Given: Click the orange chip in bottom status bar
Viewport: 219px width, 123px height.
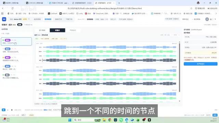Looking at the screenshot, I should pos(31,115).
